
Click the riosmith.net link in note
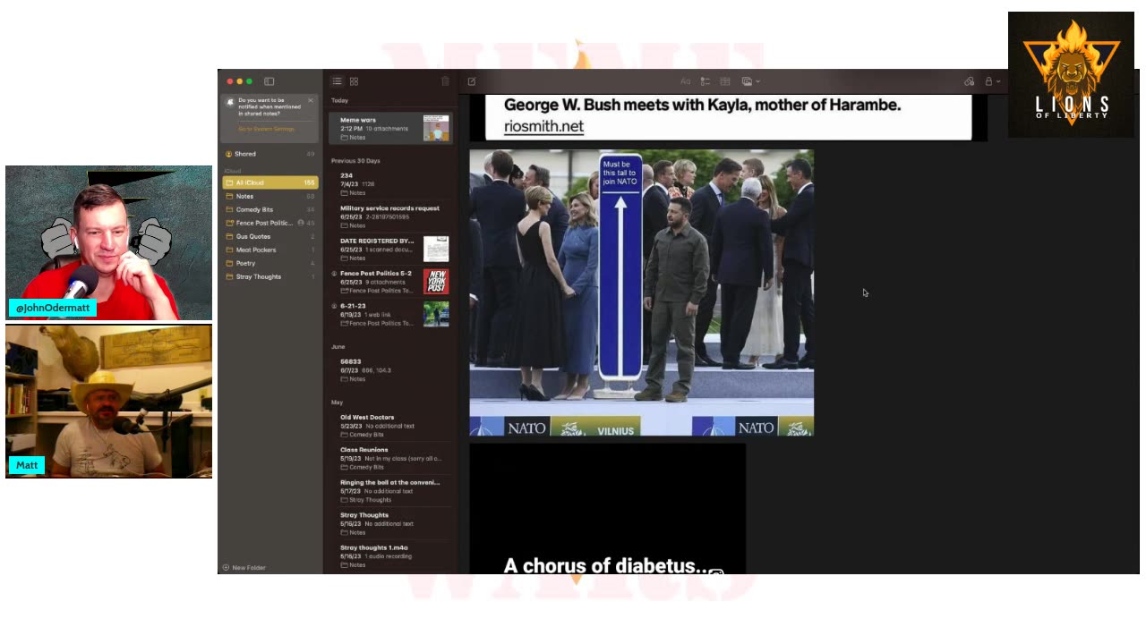(x=543, y=126)
